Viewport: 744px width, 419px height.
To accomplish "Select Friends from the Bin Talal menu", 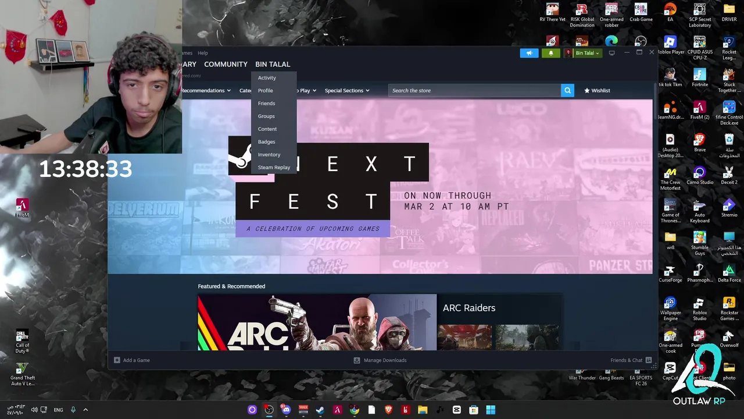I will pos(266,103).
